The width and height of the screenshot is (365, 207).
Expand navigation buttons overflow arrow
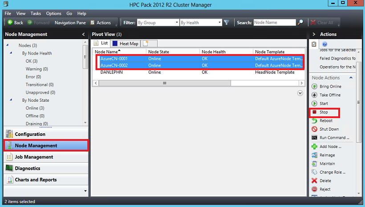click(85, 191)
